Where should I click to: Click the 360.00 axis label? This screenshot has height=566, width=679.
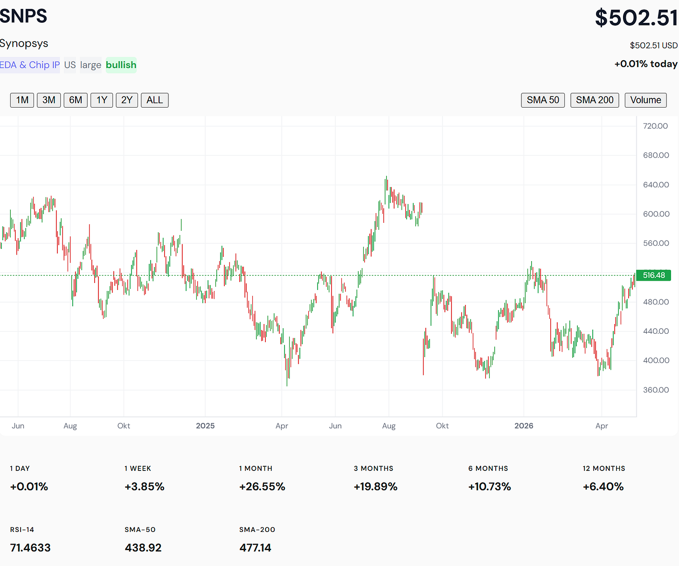pos(656,390)
